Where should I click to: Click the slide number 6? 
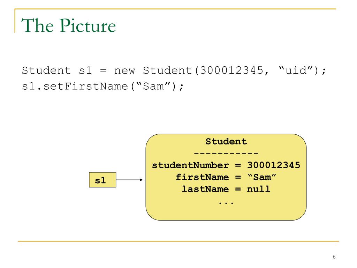coord(334,256)
